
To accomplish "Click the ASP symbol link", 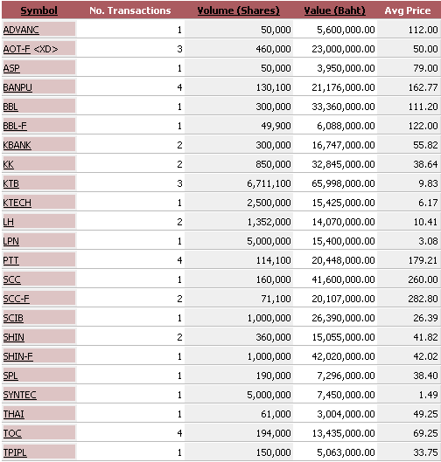I will click(x=11, y=68).
